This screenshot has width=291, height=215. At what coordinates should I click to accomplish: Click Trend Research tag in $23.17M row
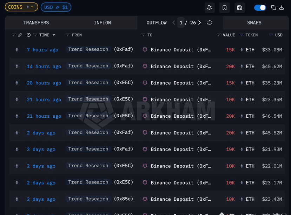click(x=88, y=182)
